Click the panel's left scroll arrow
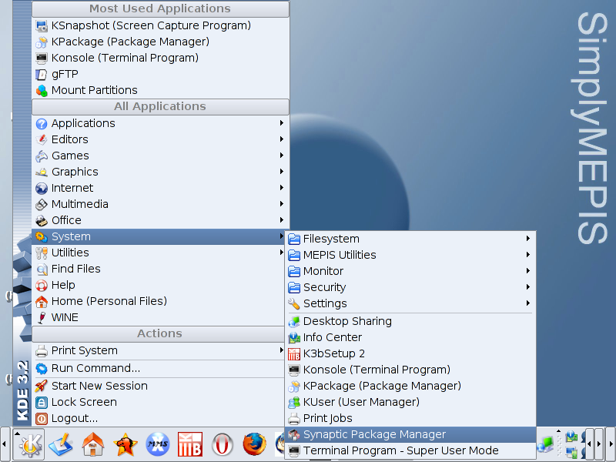The height and width of the screenshot is (462, 616). tap(5, 445)
